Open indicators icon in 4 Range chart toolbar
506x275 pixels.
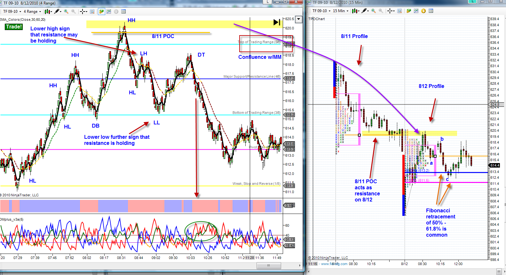[x=109, y=12]
